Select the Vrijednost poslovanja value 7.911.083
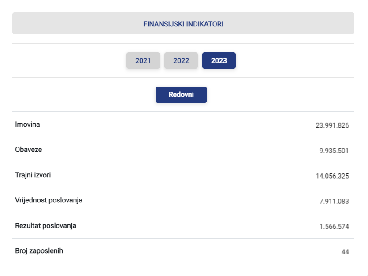Viewport: 368px width, 276px height. click(x=334, y=201)
